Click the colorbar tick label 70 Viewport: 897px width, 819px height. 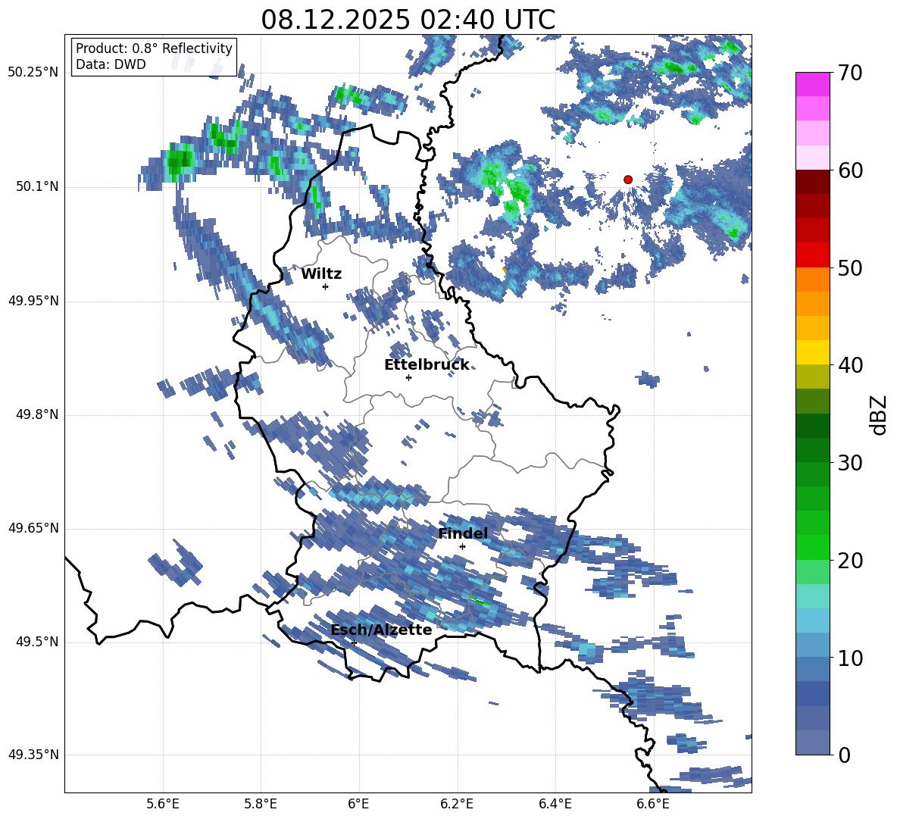(850, 73)
